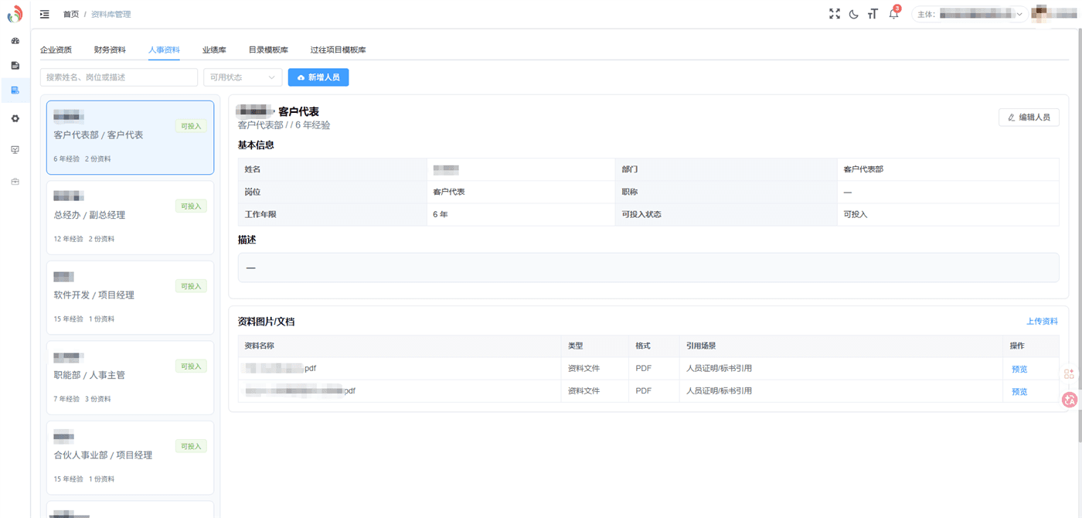Screen dimensions: 1082x518
Task: Click the 上传资料 link
Action: [x=1042, y=321]
